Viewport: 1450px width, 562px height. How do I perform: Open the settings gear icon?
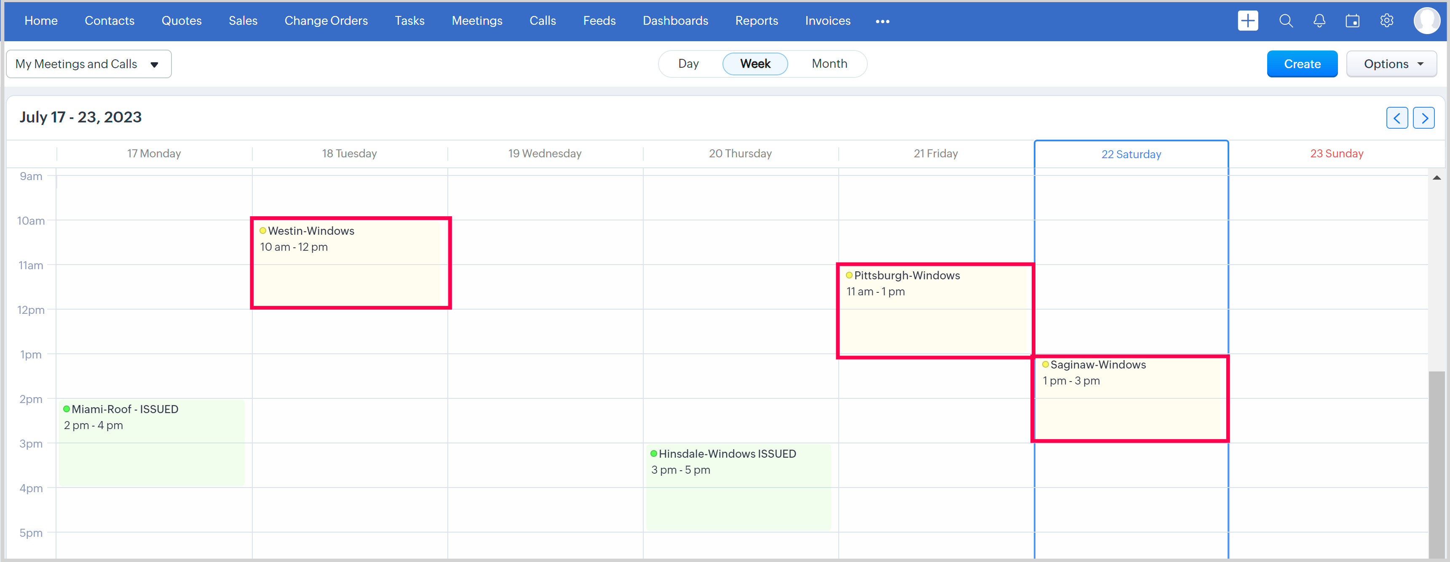1386,21
